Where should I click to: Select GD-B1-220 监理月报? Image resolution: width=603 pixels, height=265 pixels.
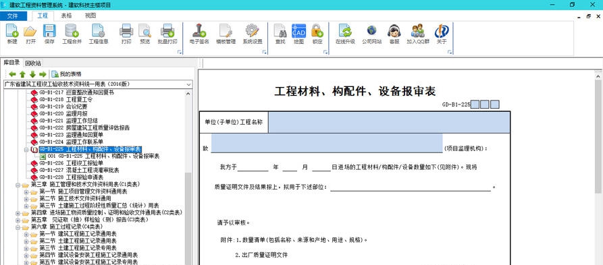point(63,114)
